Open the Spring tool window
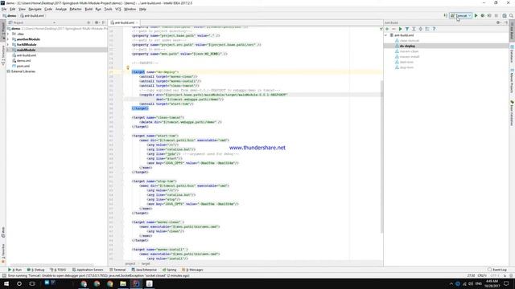This screenshot has height=289, width=515. tap(170, 270)
